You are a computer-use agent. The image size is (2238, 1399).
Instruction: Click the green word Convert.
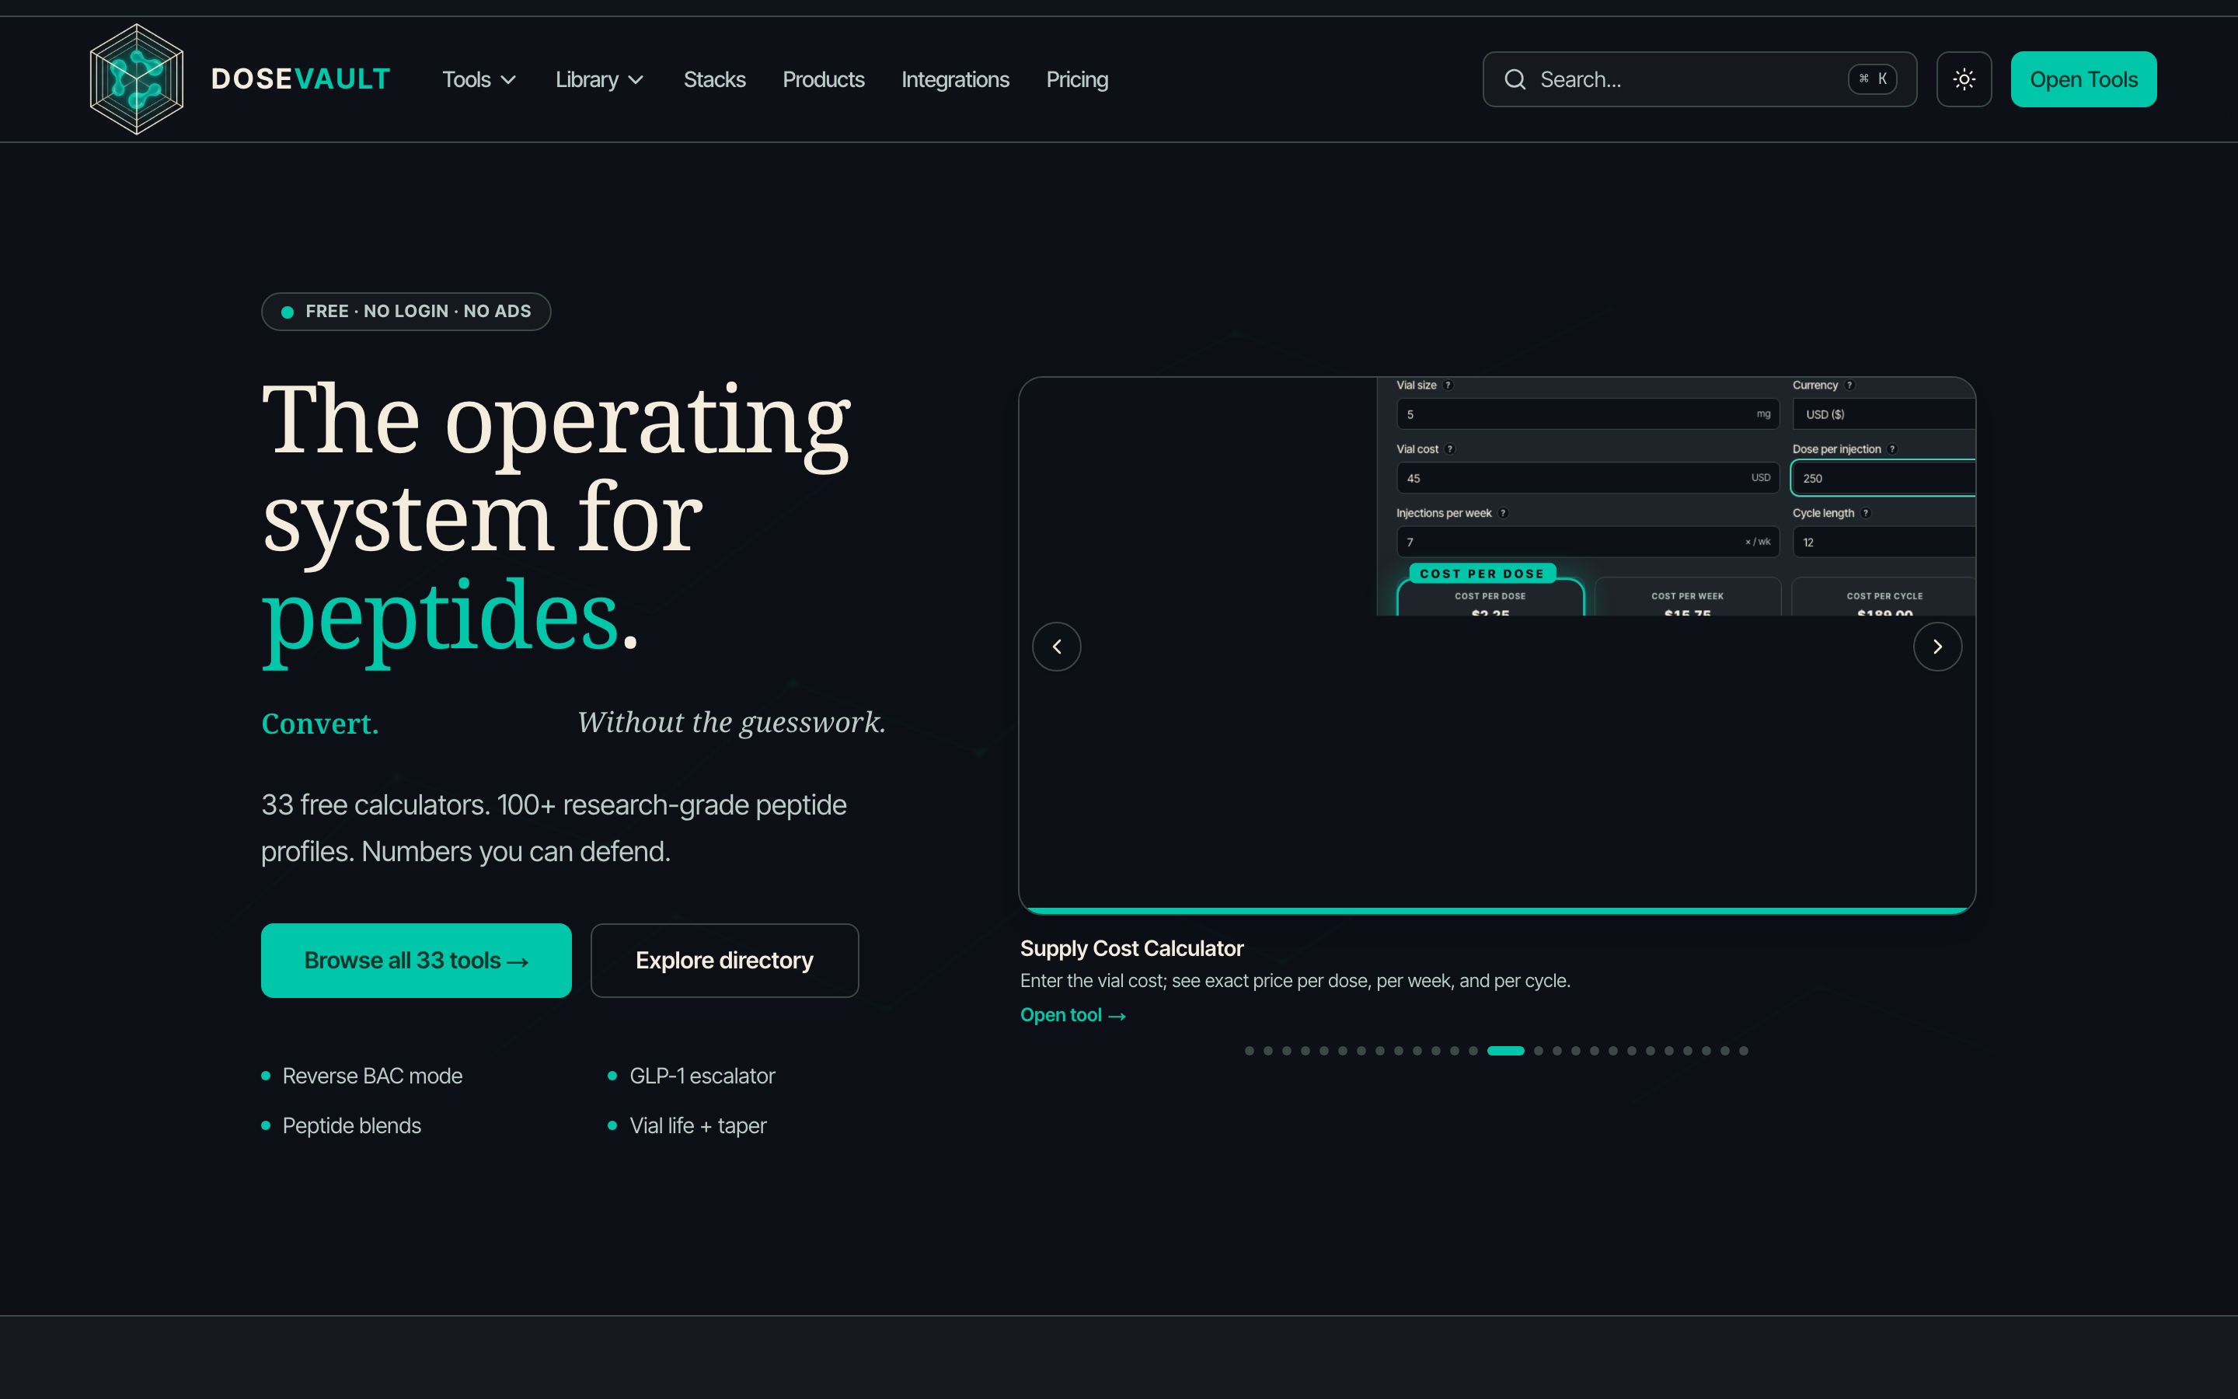320,724
